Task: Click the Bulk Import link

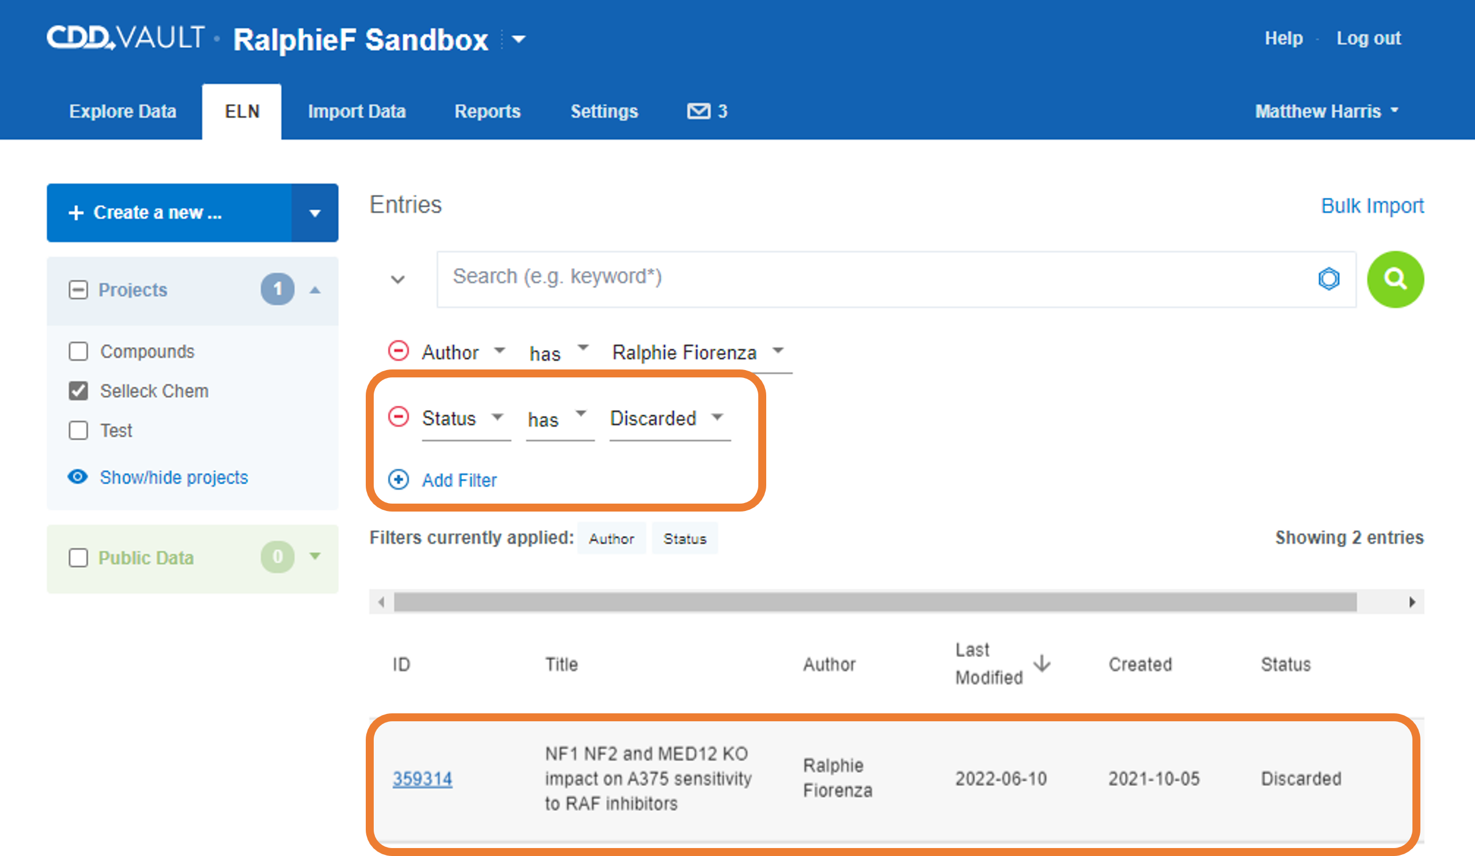Action: click(1373, 206)
